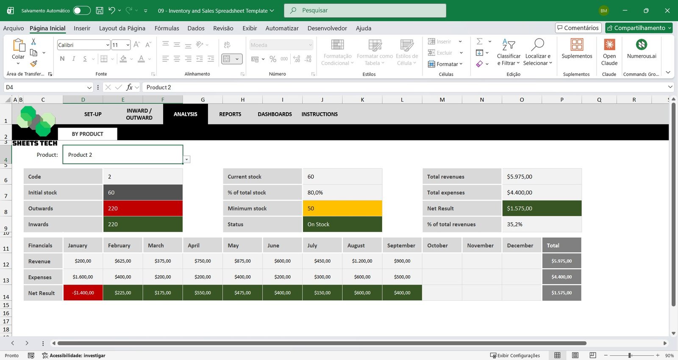Click the wrap text icon
Image resolution: width=678 pixels, height=360 pixels.
227,45
